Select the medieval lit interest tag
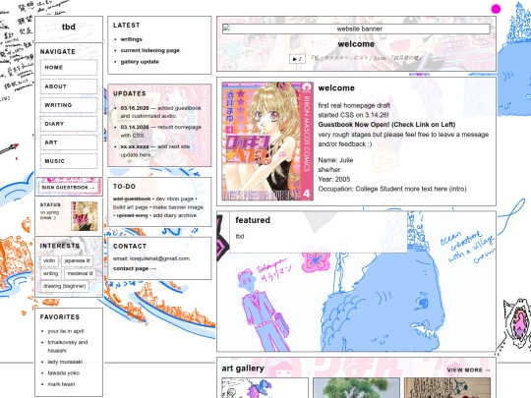Viewport: 531px width, 398px height. [80, 273]
